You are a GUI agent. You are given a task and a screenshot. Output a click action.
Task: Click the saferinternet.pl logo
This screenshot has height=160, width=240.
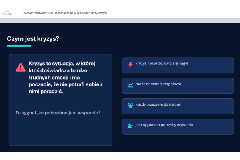coord(9,13)
